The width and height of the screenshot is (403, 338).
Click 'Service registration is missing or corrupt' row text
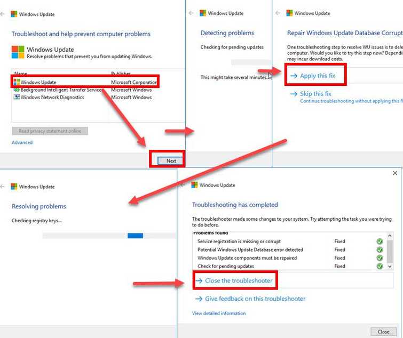(x=239, y=242)
